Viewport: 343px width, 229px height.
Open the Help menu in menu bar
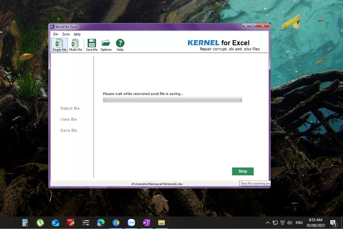[x=77, y=34]
